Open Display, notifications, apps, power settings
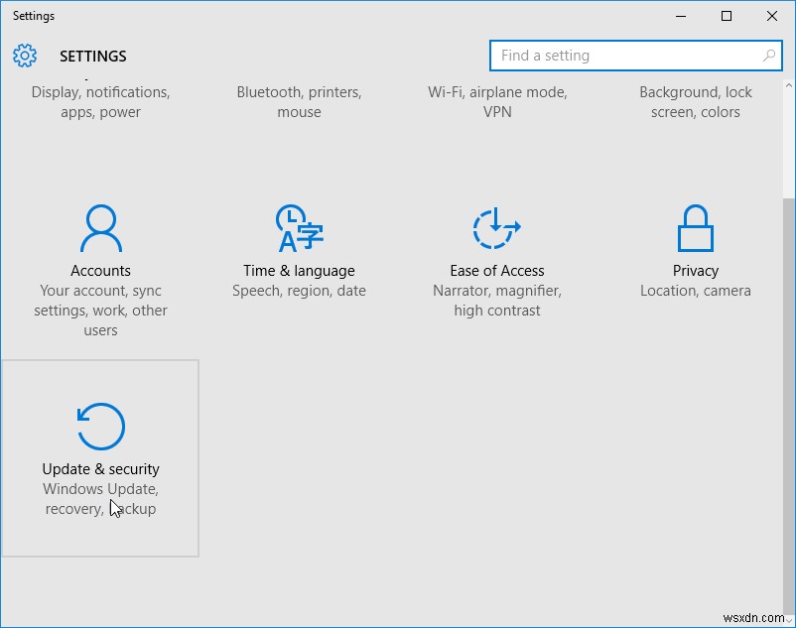The height and width of the screenshot is (628, 796). 99,101
